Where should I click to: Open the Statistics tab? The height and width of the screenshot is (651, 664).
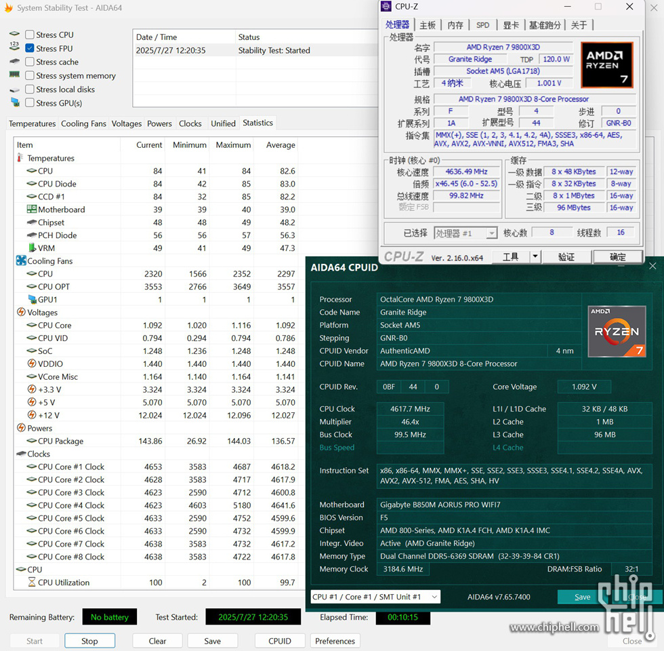pos(257,123)
